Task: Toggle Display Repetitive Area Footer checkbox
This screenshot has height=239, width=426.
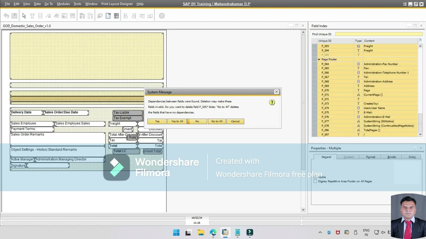Action: pos(315,181)
